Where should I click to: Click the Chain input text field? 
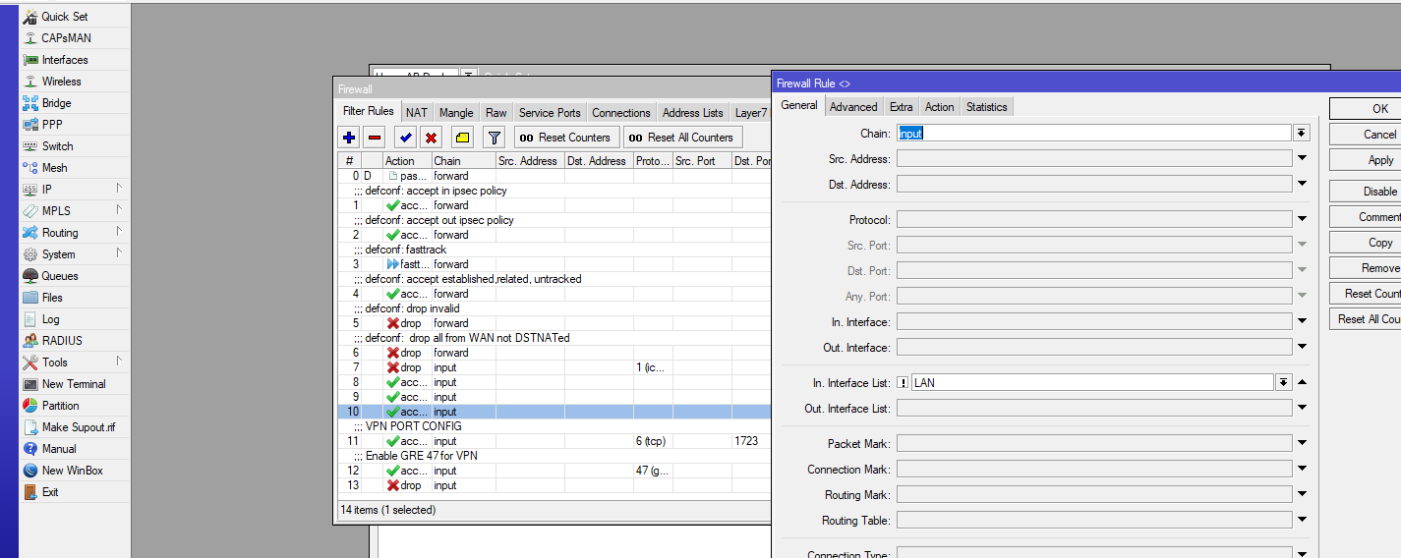tap(1091, 133)
